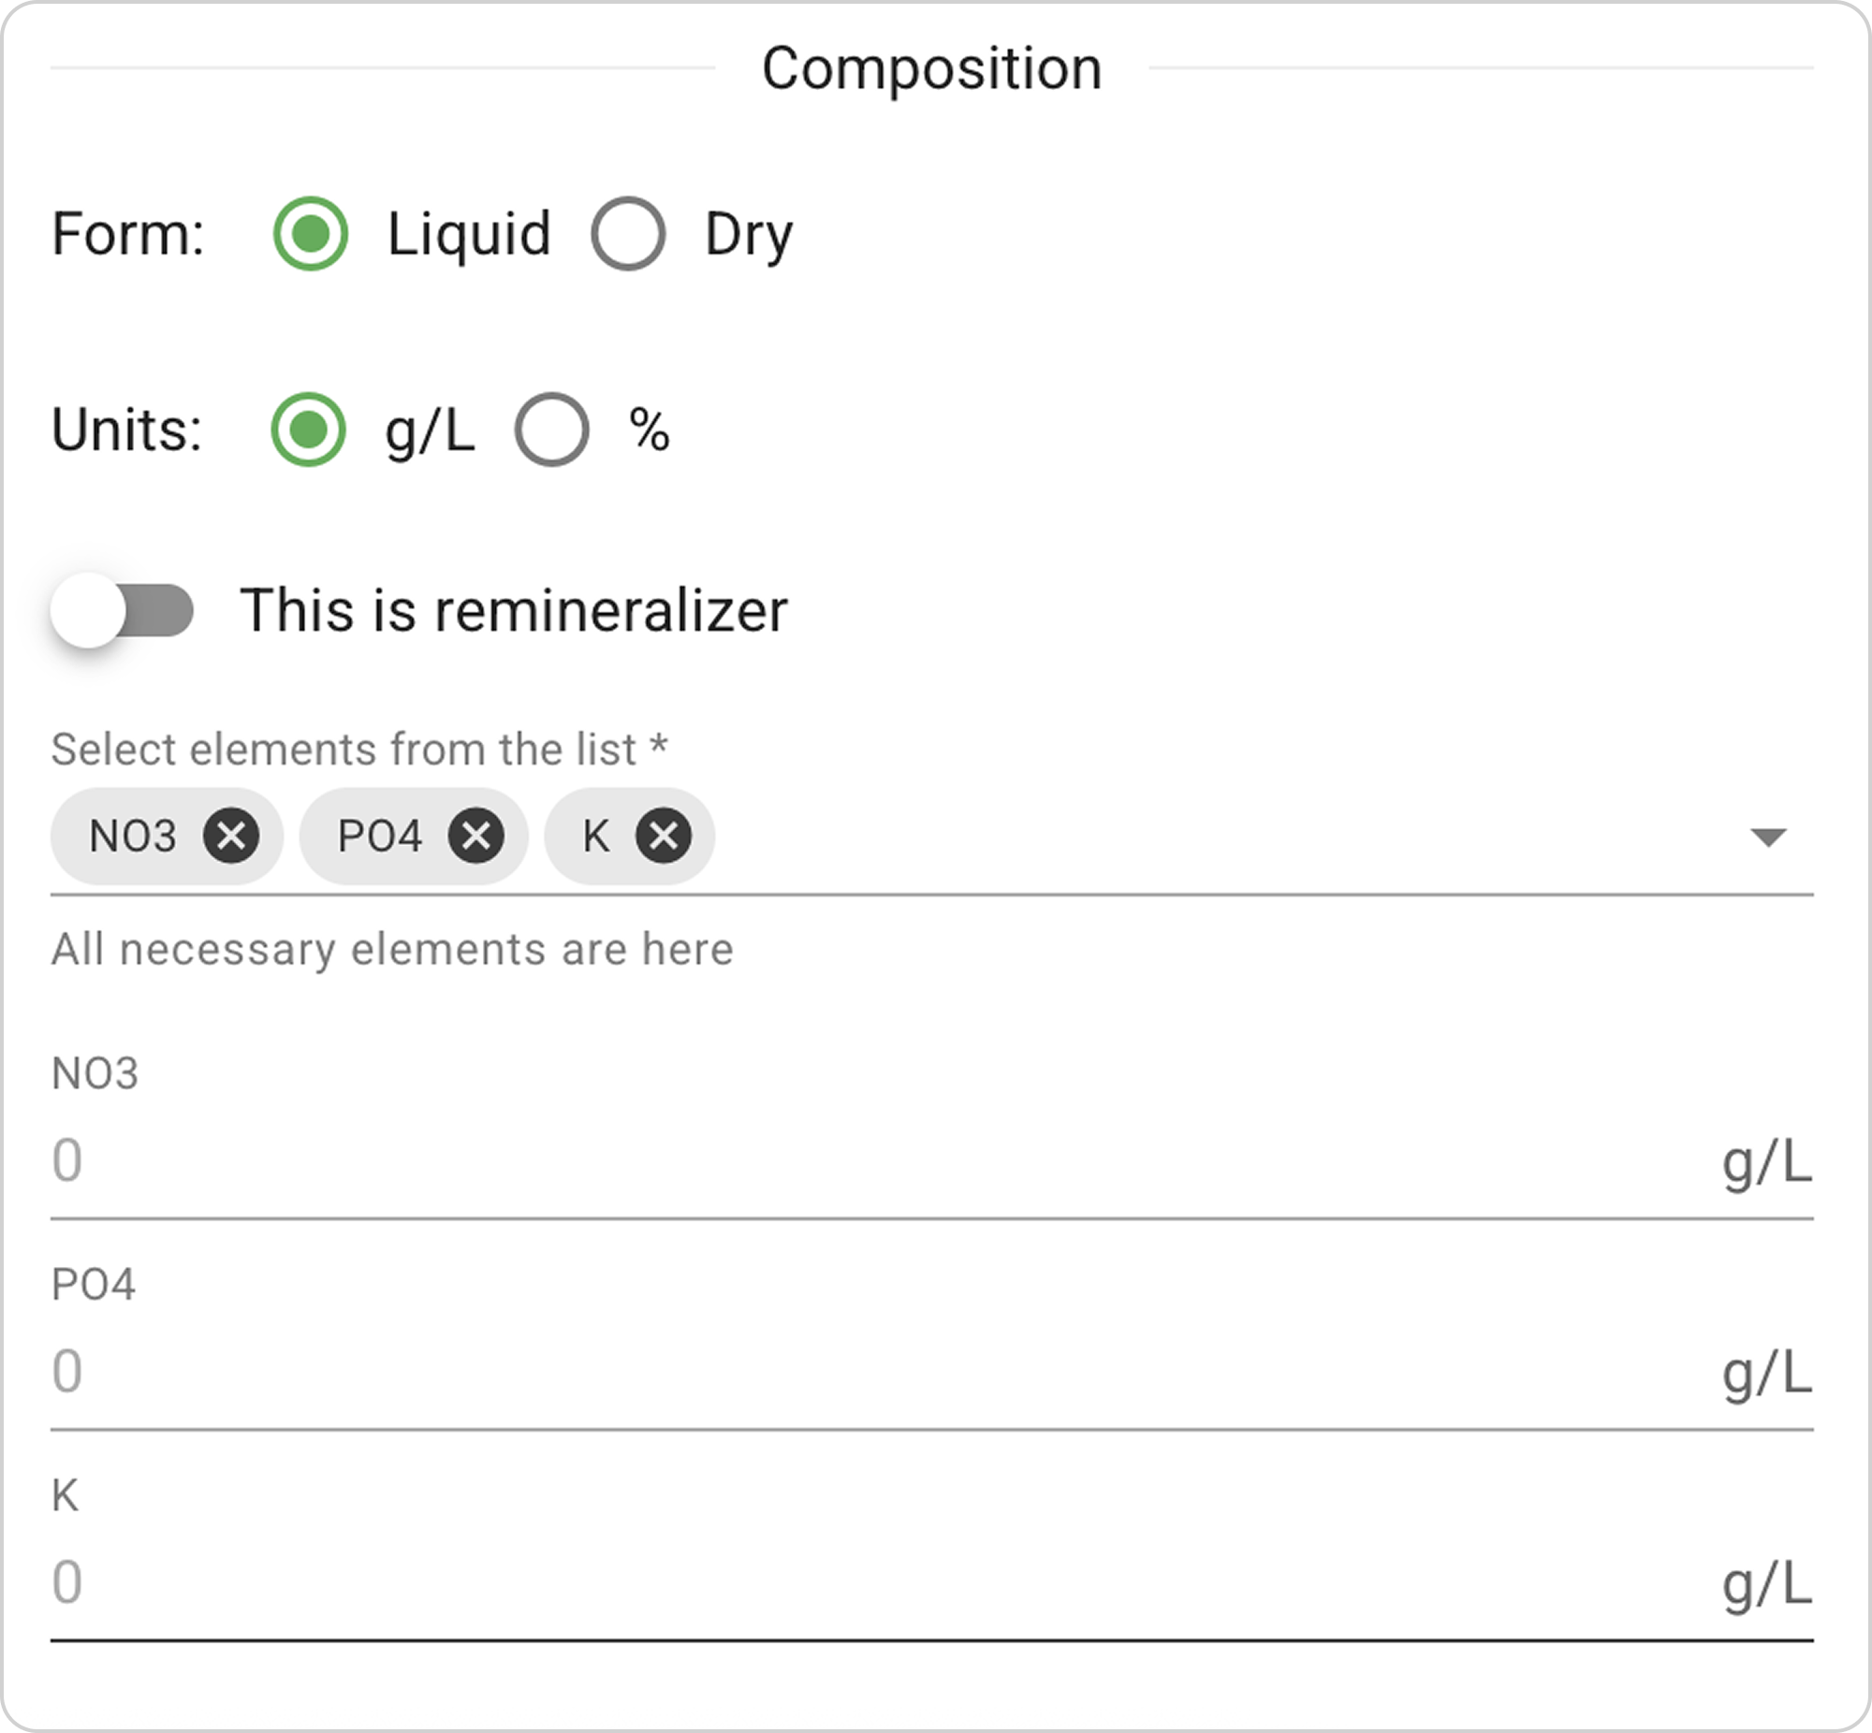Open the elements dropdown arrow

pyautogui.click(x=1768, y=837)
